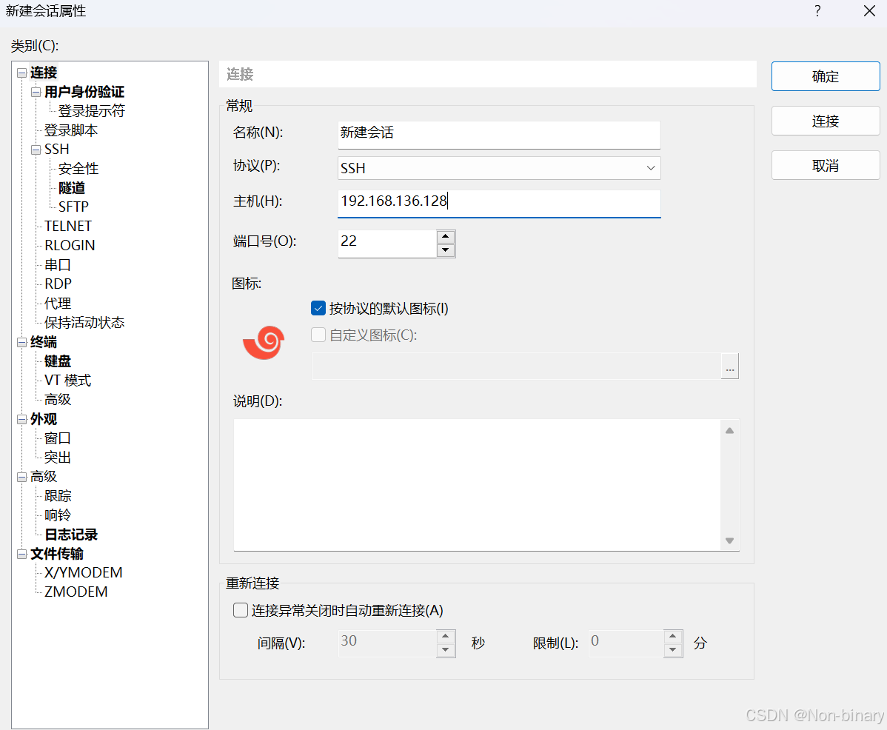Select 文件传输 tree label
The image size is (887, 730).
(x=56, y=554)
